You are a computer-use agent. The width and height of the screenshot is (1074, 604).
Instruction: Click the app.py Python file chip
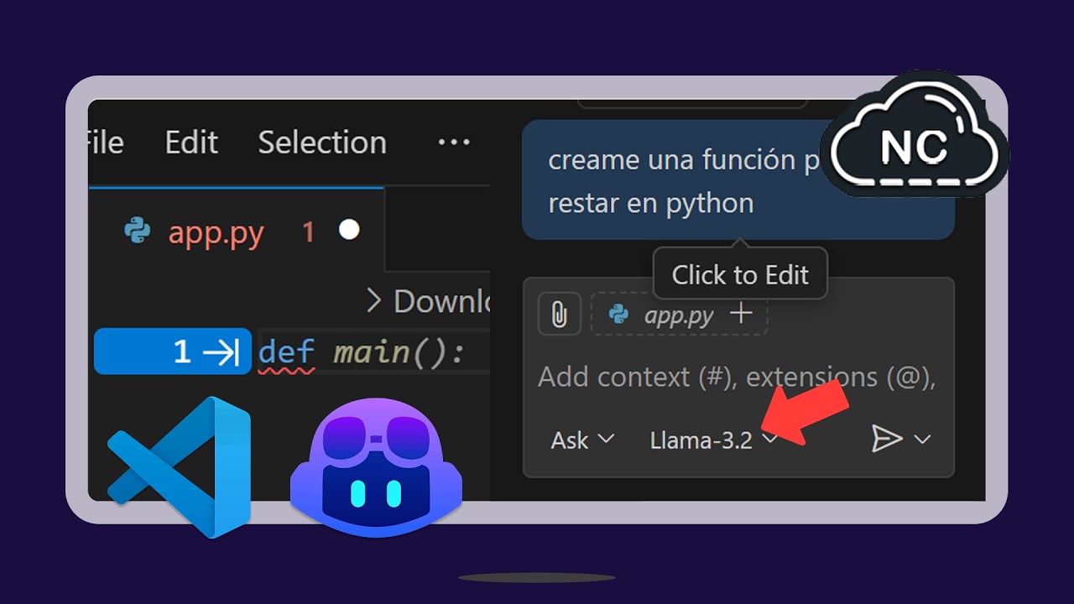pos(679,315)
